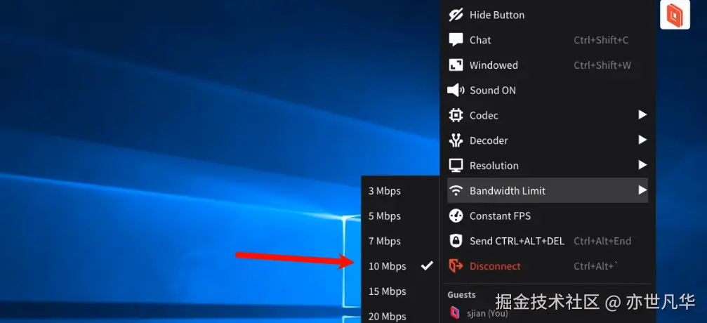
Task: Open the Codec menu label
Action: pyautogui.click(x=484, y=115)
